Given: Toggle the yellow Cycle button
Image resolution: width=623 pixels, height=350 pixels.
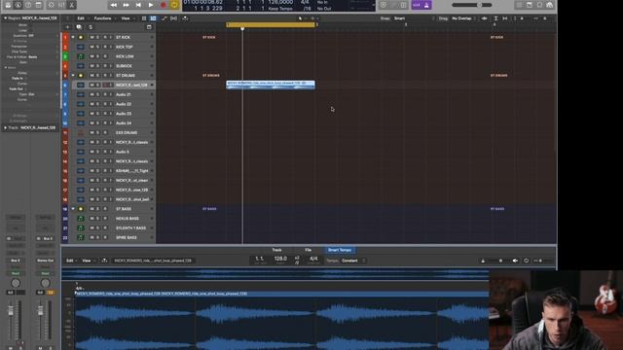Looking at the screenshot, I should [174, 5].
